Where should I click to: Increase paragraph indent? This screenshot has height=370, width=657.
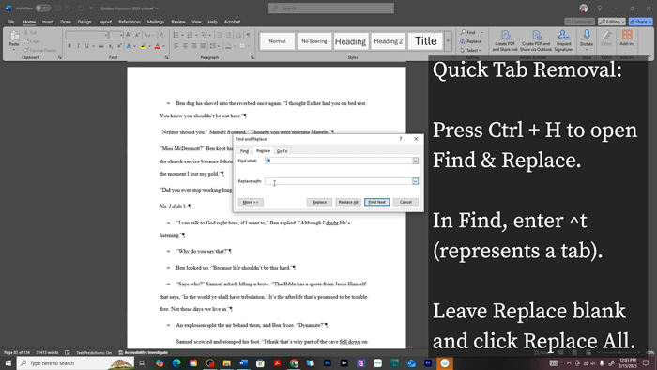228,35
